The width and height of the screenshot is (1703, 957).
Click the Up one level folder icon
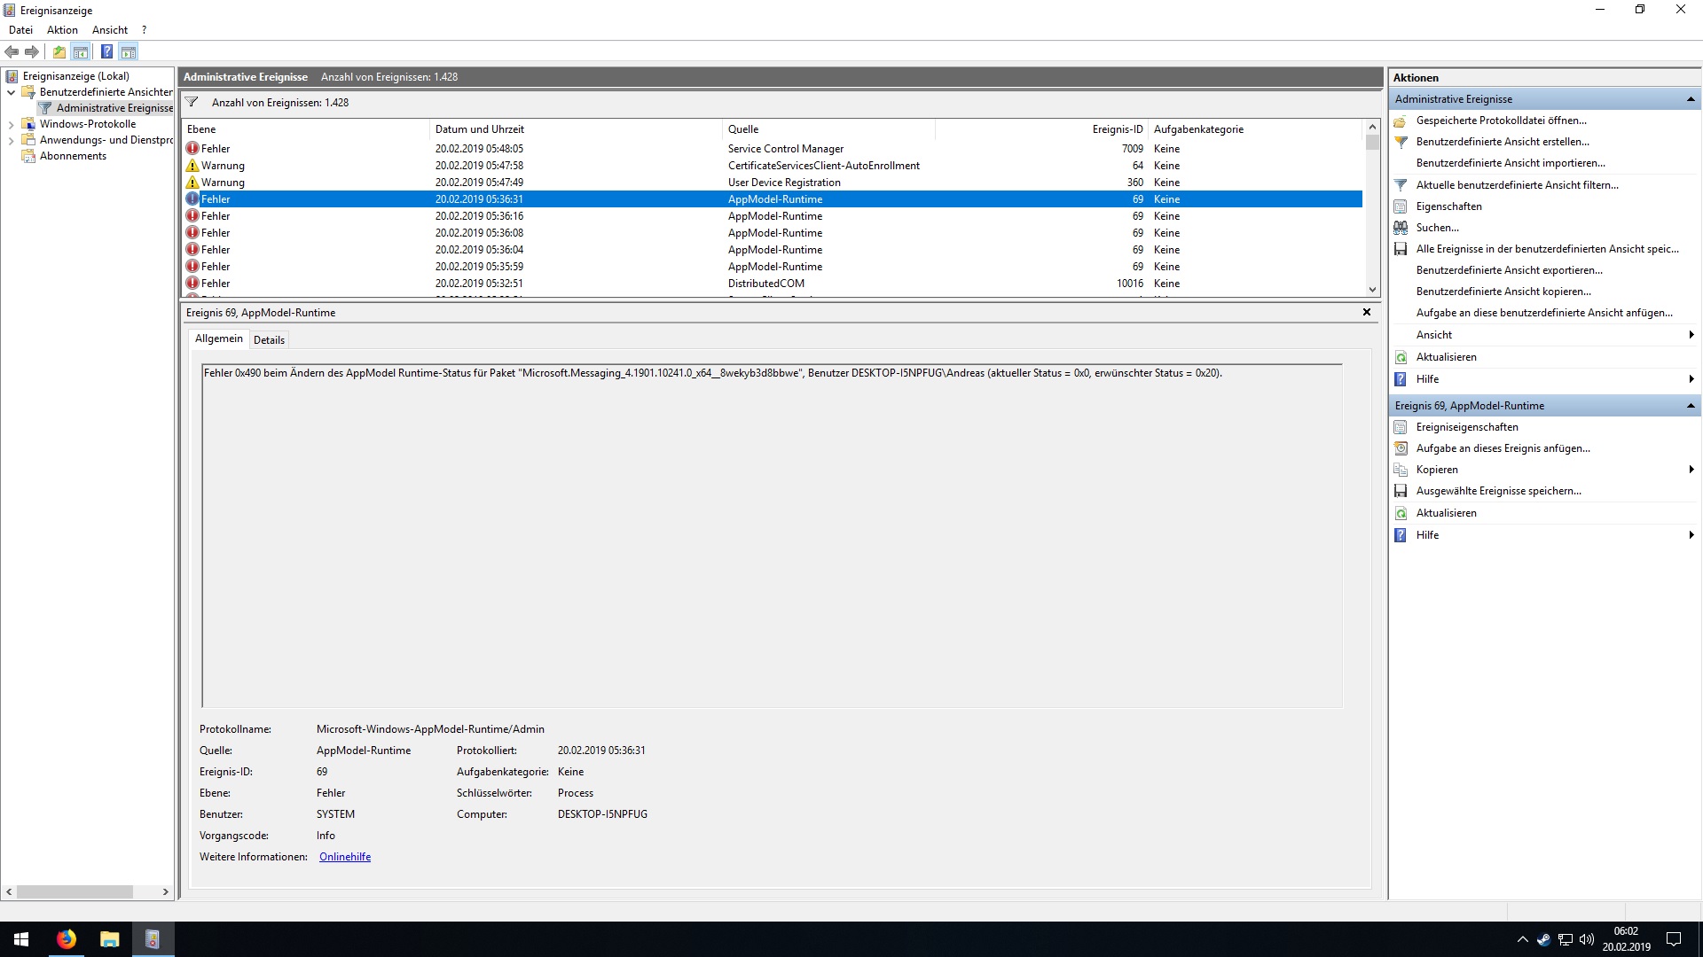(59, 51)
